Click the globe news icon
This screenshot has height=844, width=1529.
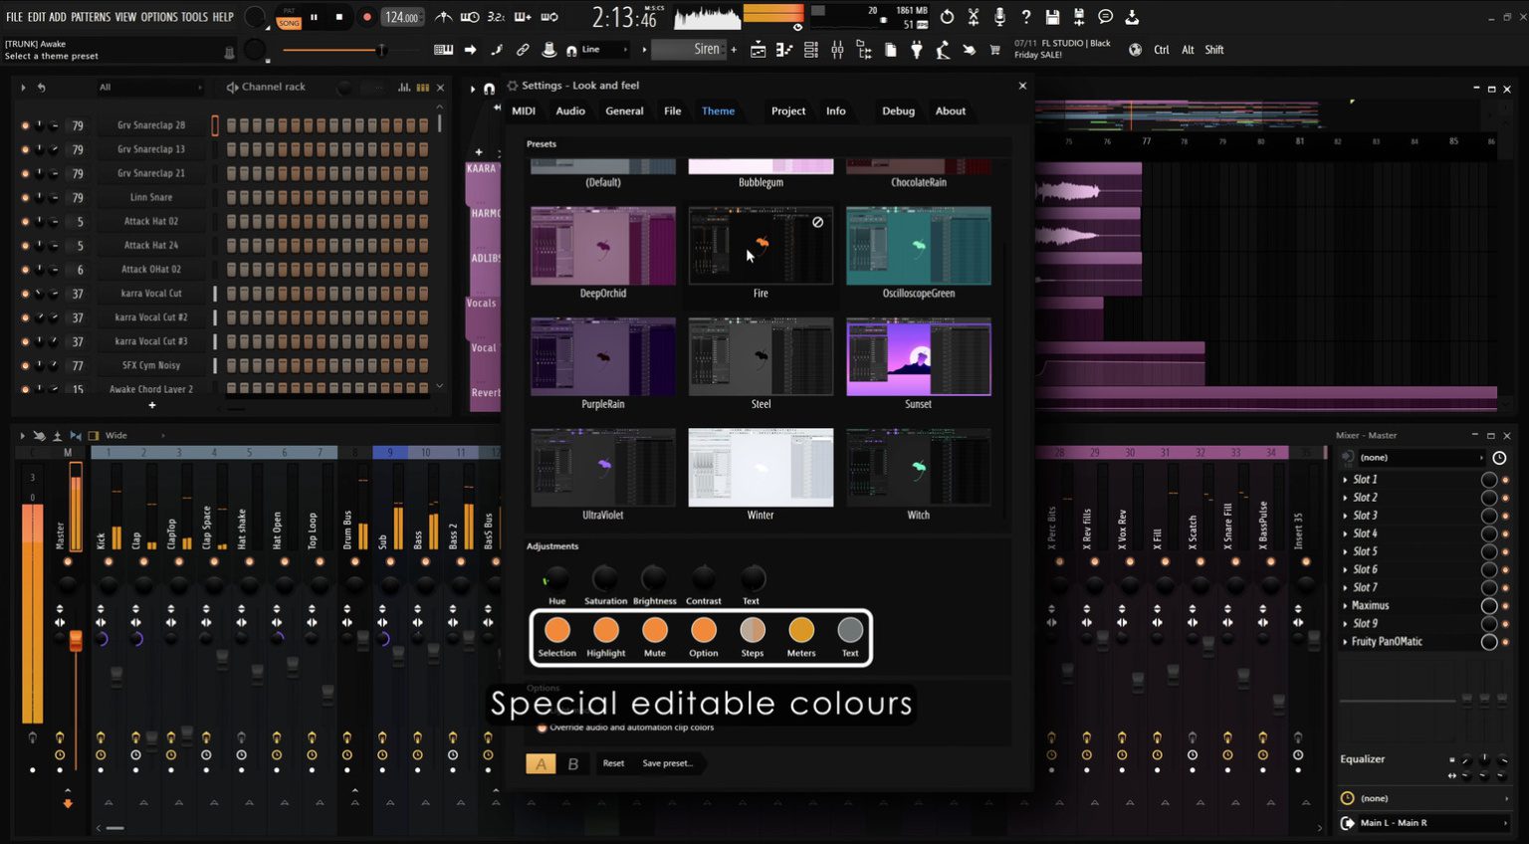pos(1135,50)
